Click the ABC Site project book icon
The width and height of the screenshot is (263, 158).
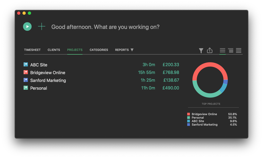[26, 65]
